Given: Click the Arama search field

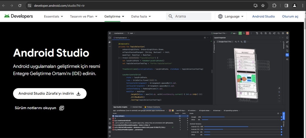Looking at the screenshot, I should tap(189, 16).
